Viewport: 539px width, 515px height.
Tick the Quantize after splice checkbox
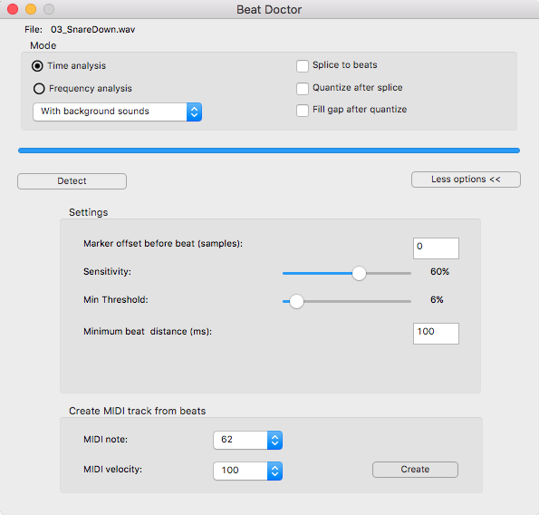[303, 89]
